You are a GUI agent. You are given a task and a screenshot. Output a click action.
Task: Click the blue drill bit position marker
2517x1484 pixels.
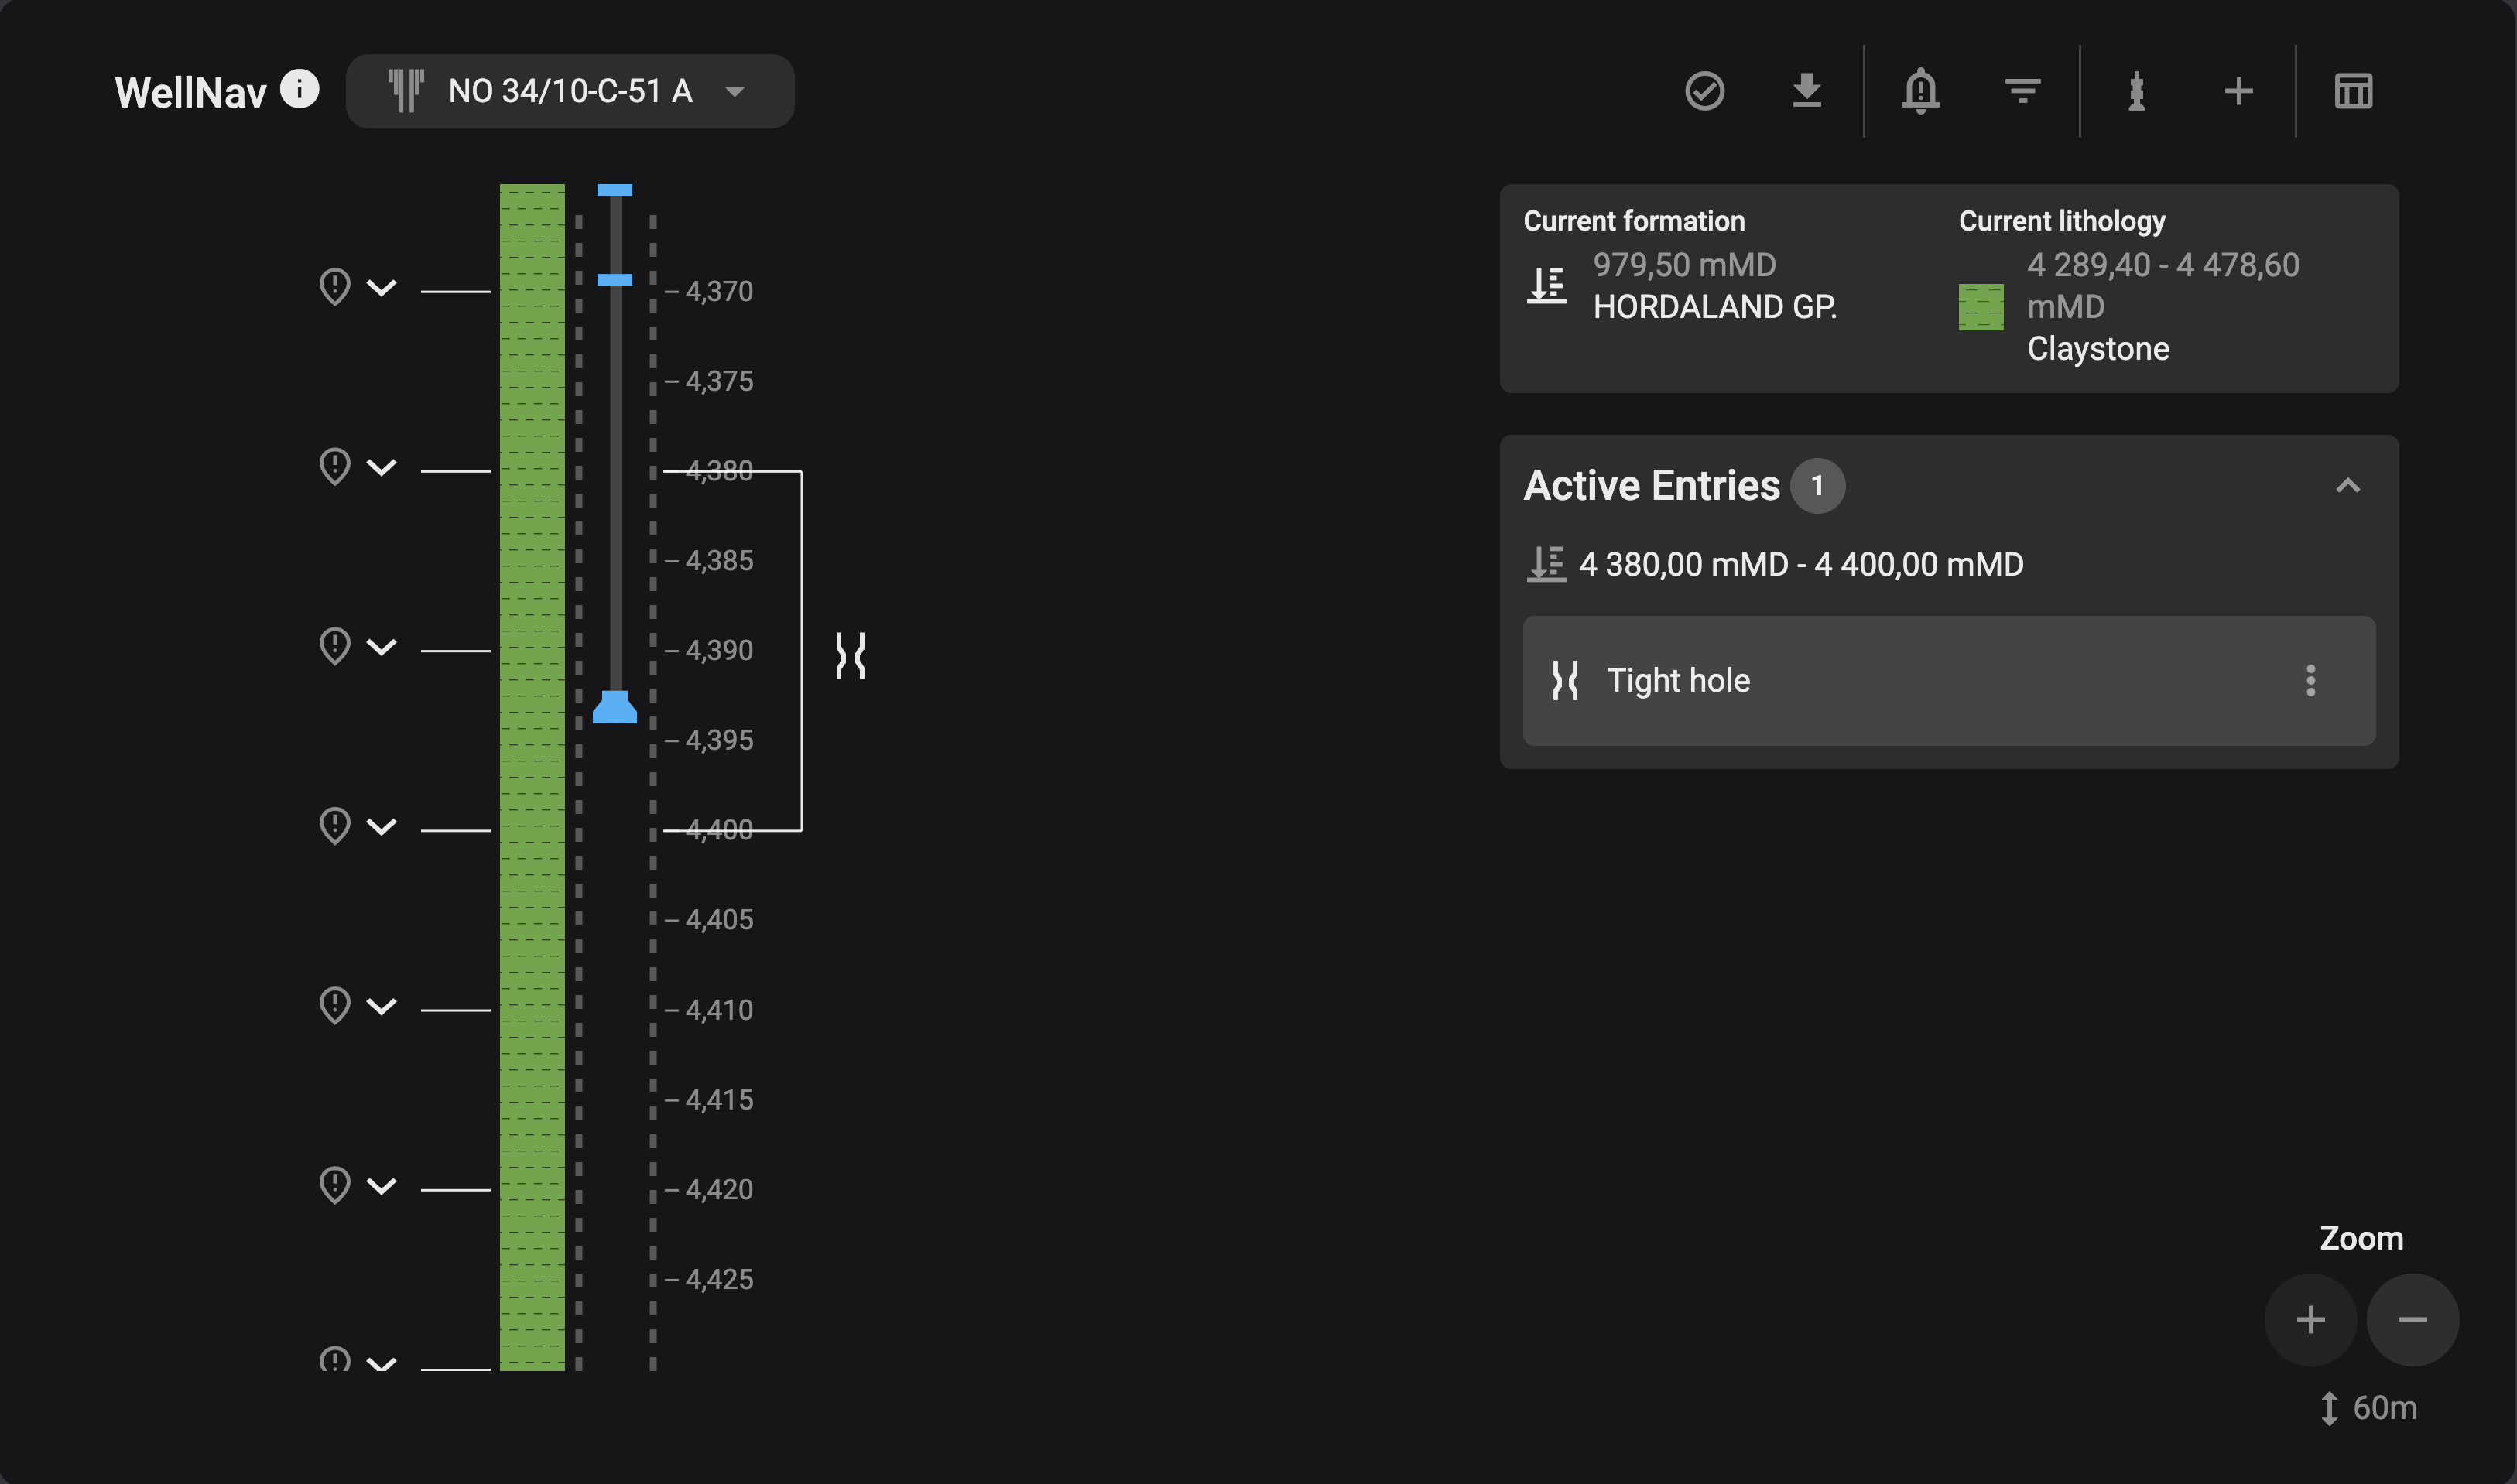[615, 707]
